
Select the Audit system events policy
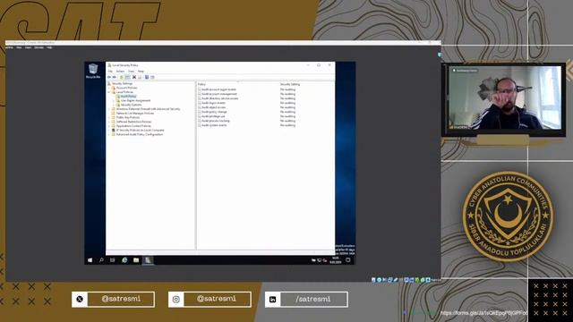[214, 125]
